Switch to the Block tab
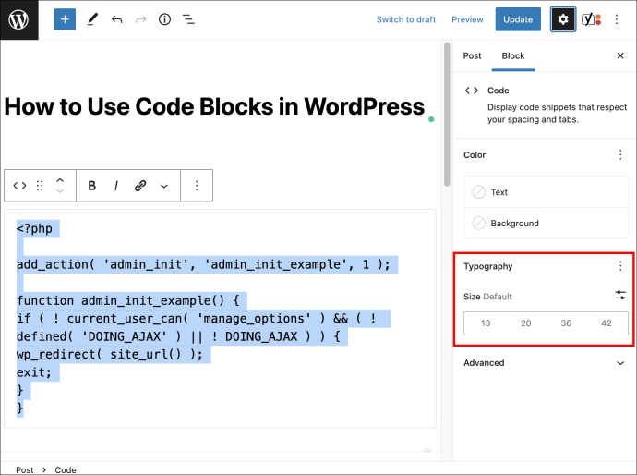Screen dimensions: 637x475 [513, 56]
